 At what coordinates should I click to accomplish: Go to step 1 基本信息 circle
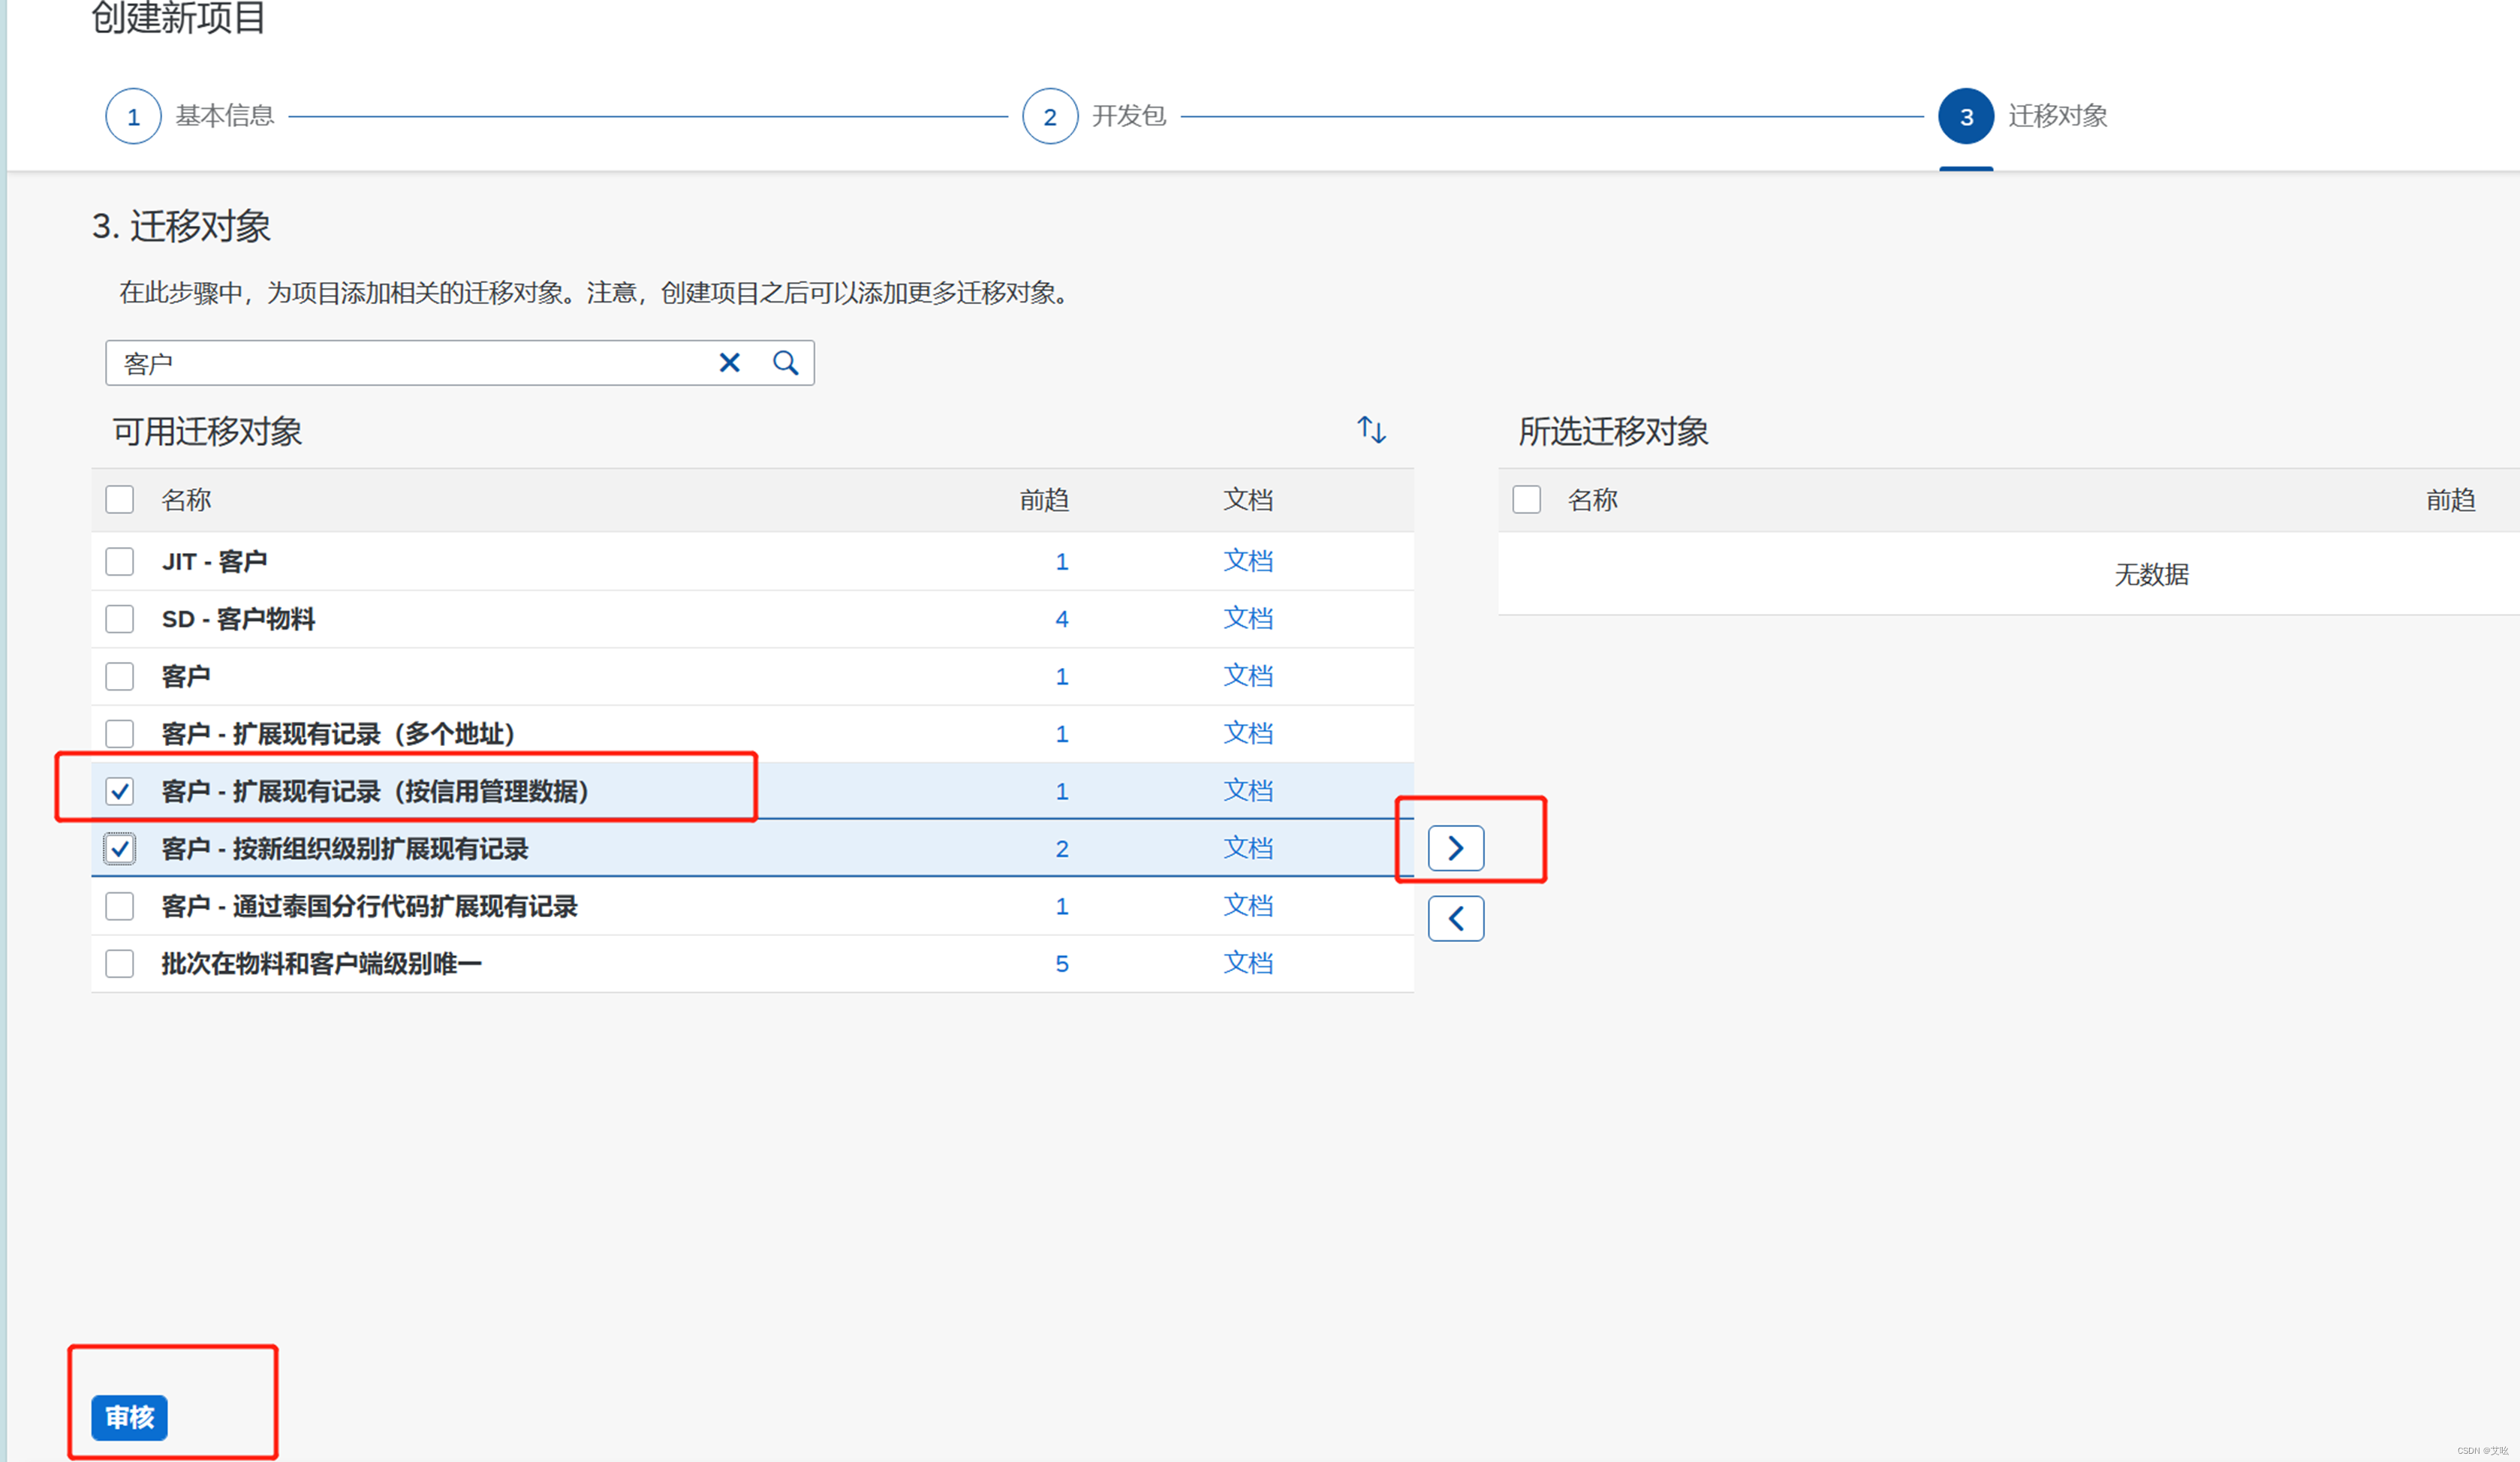pos(133,116)
